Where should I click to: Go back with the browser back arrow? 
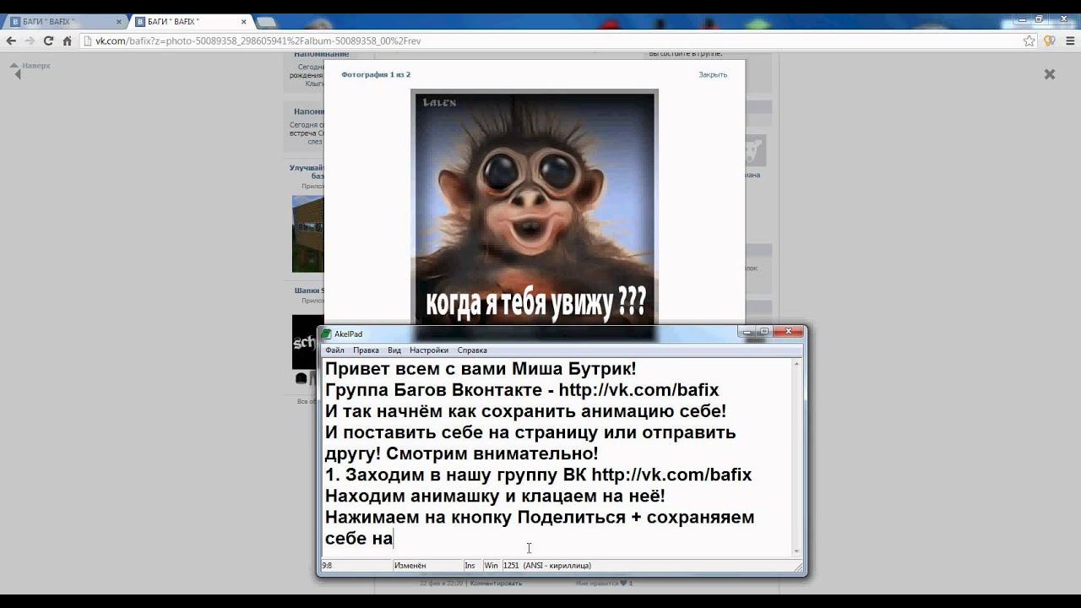tap(11, 41)
